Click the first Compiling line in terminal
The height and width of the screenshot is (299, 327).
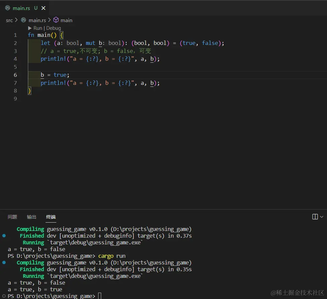(104, 229)
